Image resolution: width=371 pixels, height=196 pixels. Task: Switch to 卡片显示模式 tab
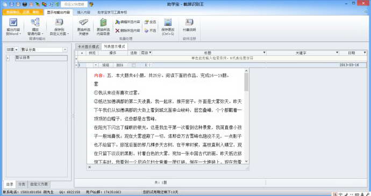pos(88,47)
